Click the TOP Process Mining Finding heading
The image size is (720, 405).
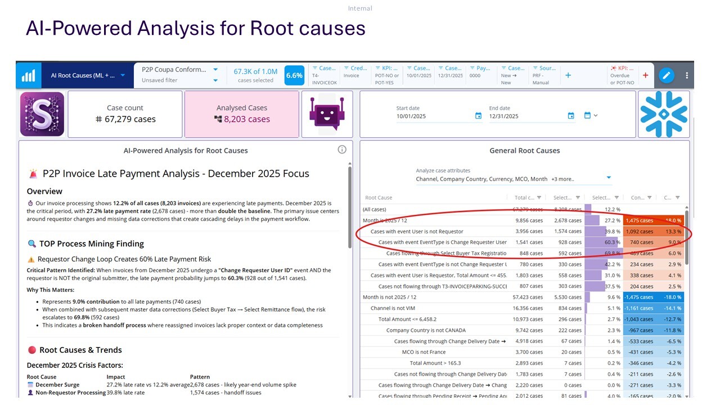tap(92, 244)
